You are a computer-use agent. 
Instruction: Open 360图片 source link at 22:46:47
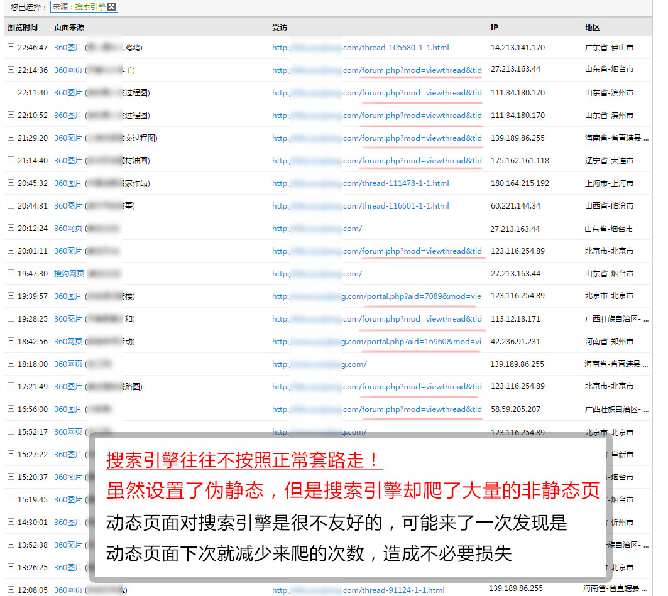[68, 48]
